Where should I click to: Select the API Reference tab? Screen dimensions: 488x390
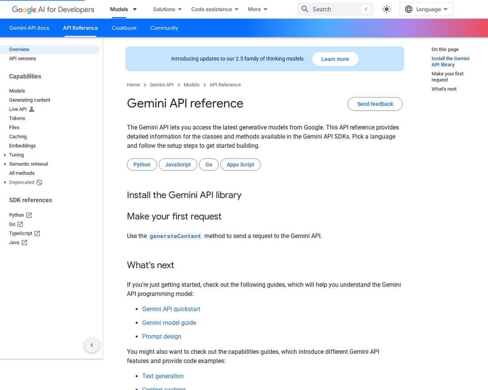click(80, 28)
